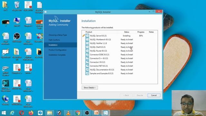Open Google Chrome from the taskbar
The height and width of the screenshot is (116, 206).
point(78,113)
